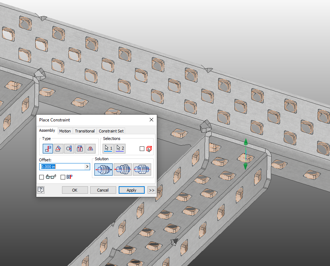Image resolution: width=330 pixels, height=266 pixels.
Task: Click the OK button
Action: pyautogui.click(x=75, y=190)
